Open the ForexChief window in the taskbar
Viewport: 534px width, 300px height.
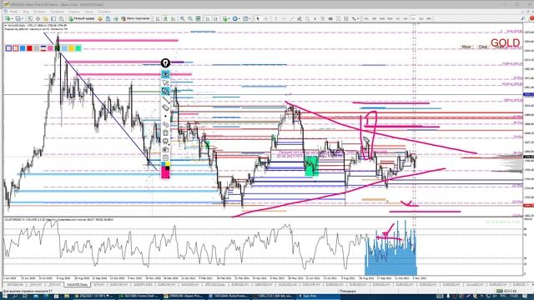[x=138, y=297]
